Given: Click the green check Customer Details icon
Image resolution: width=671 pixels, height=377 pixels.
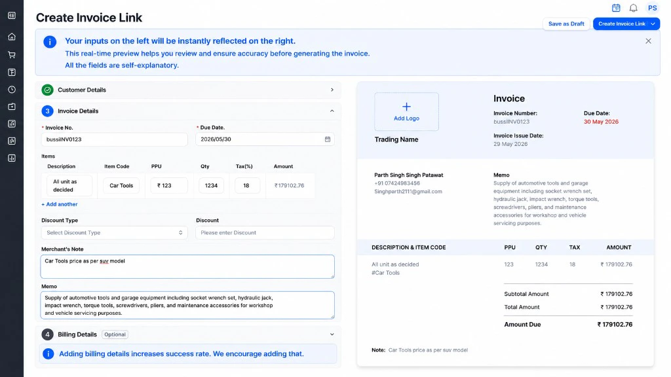Looking at the screenshot, I should point(47,90).
